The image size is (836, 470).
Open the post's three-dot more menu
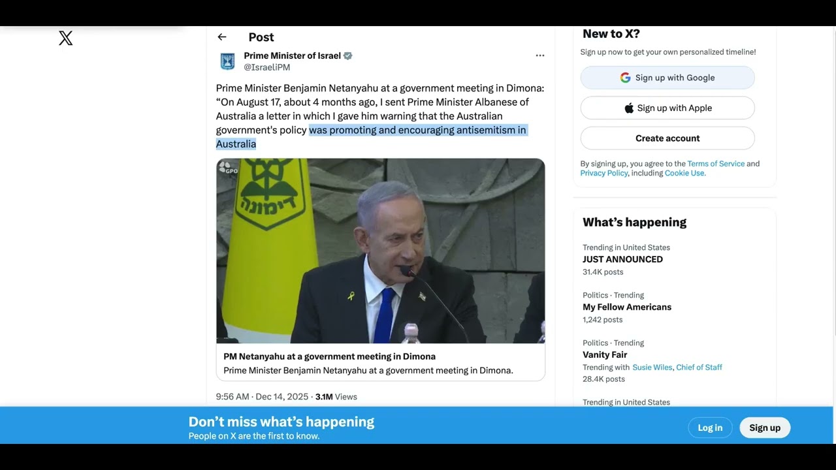point(540,55)
